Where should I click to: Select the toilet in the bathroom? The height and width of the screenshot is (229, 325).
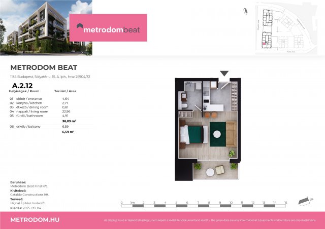point(184,106)
